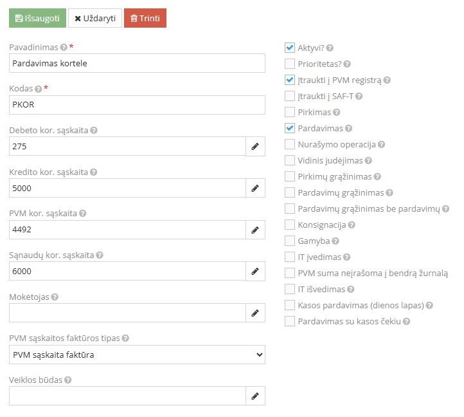This screenshot has width=464, height=417.
Task: Uncheck the Aktyvi? checkbox
Action: click(x=290, y=48)
